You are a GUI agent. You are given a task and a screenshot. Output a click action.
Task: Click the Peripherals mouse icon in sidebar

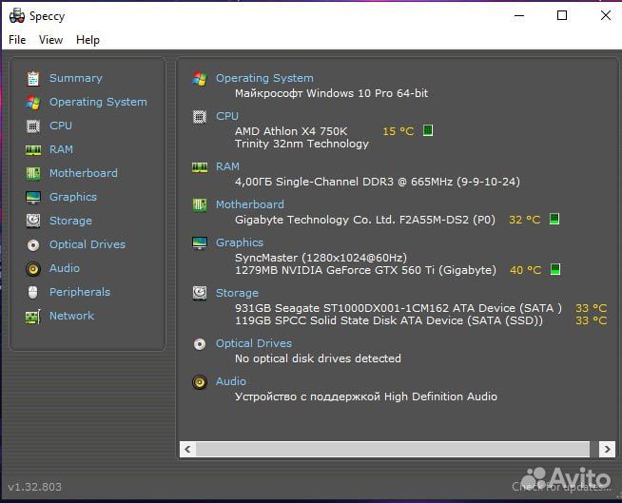click(33, 292)
